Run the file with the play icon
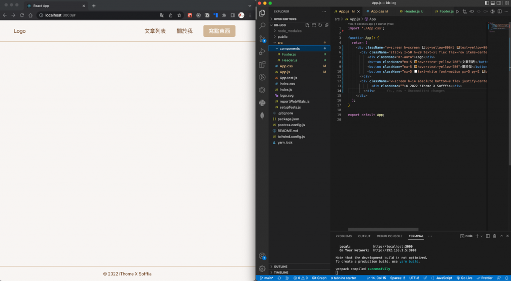Viewport: 511px width, 281px height. [x=458, y=11]
